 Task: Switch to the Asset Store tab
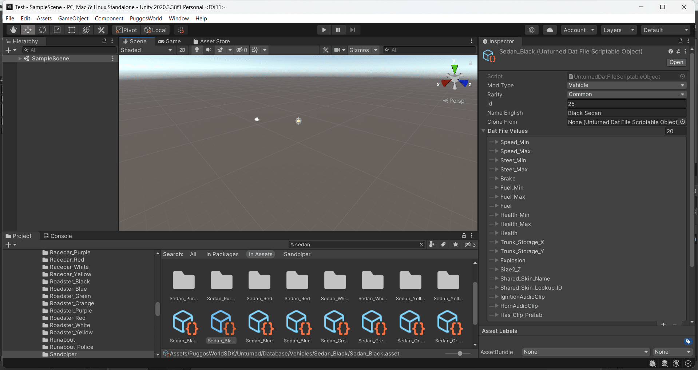click(211, 41)
